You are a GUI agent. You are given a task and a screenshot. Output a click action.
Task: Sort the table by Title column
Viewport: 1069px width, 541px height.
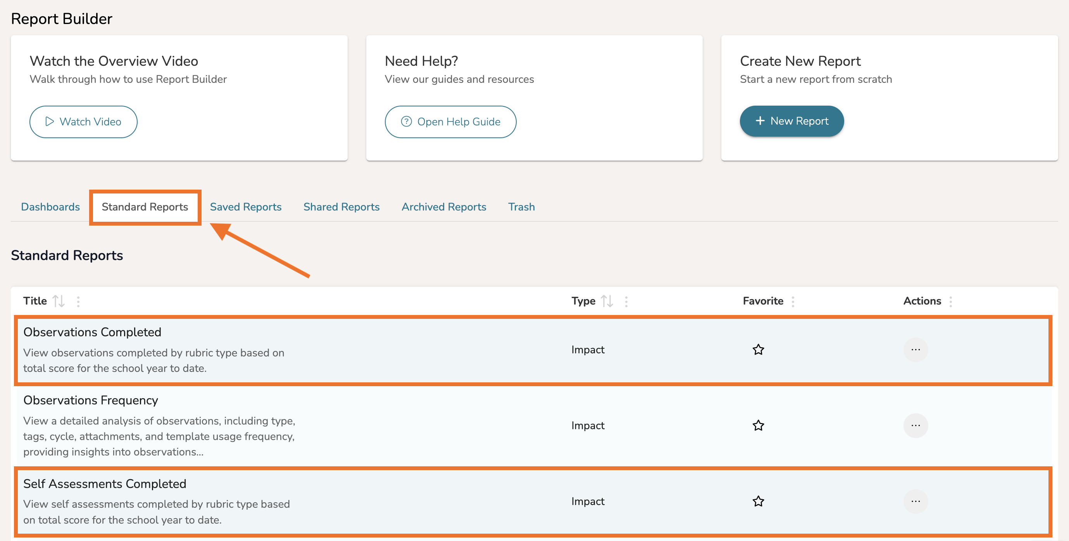click(x=59, y=301)
